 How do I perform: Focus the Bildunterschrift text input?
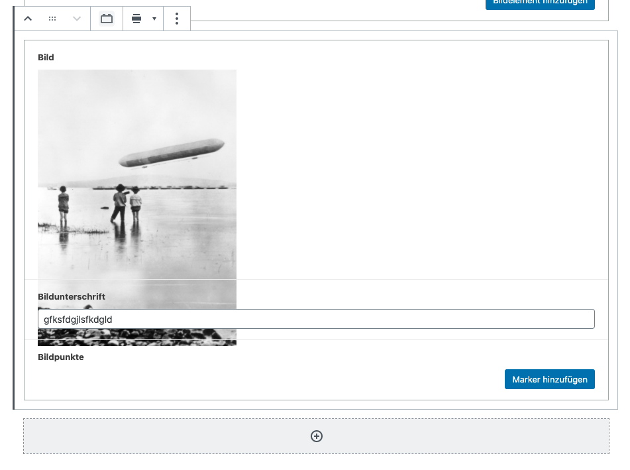pos(316,319)
